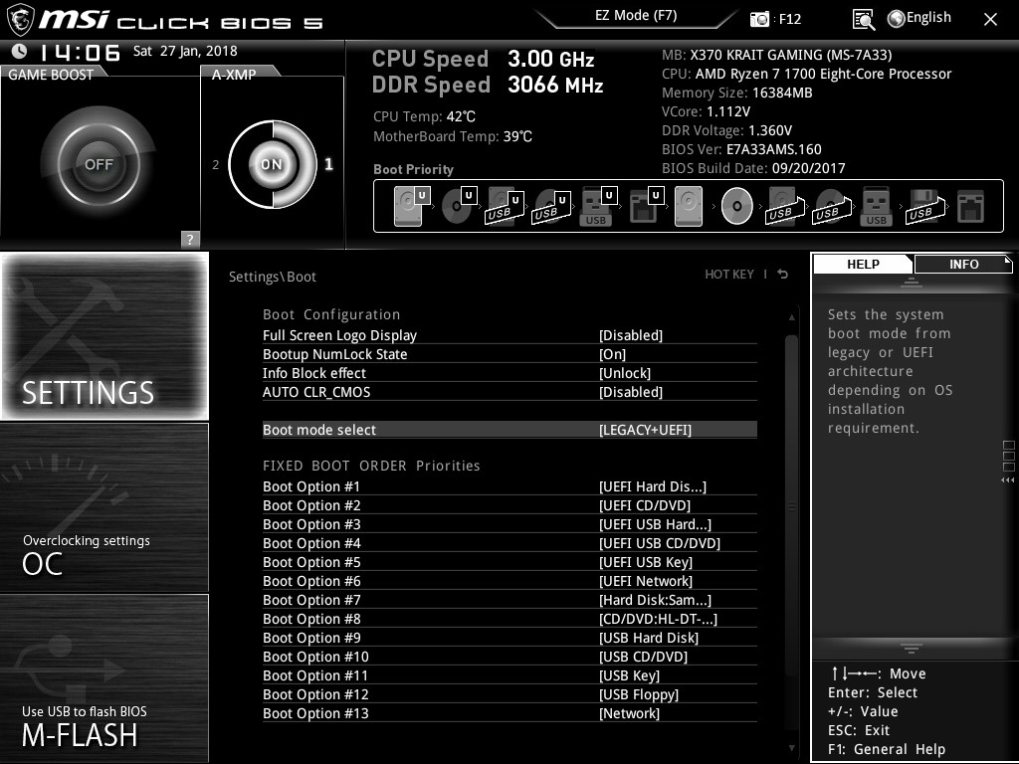Click the HOT KEY label

(x=729, y=275)
